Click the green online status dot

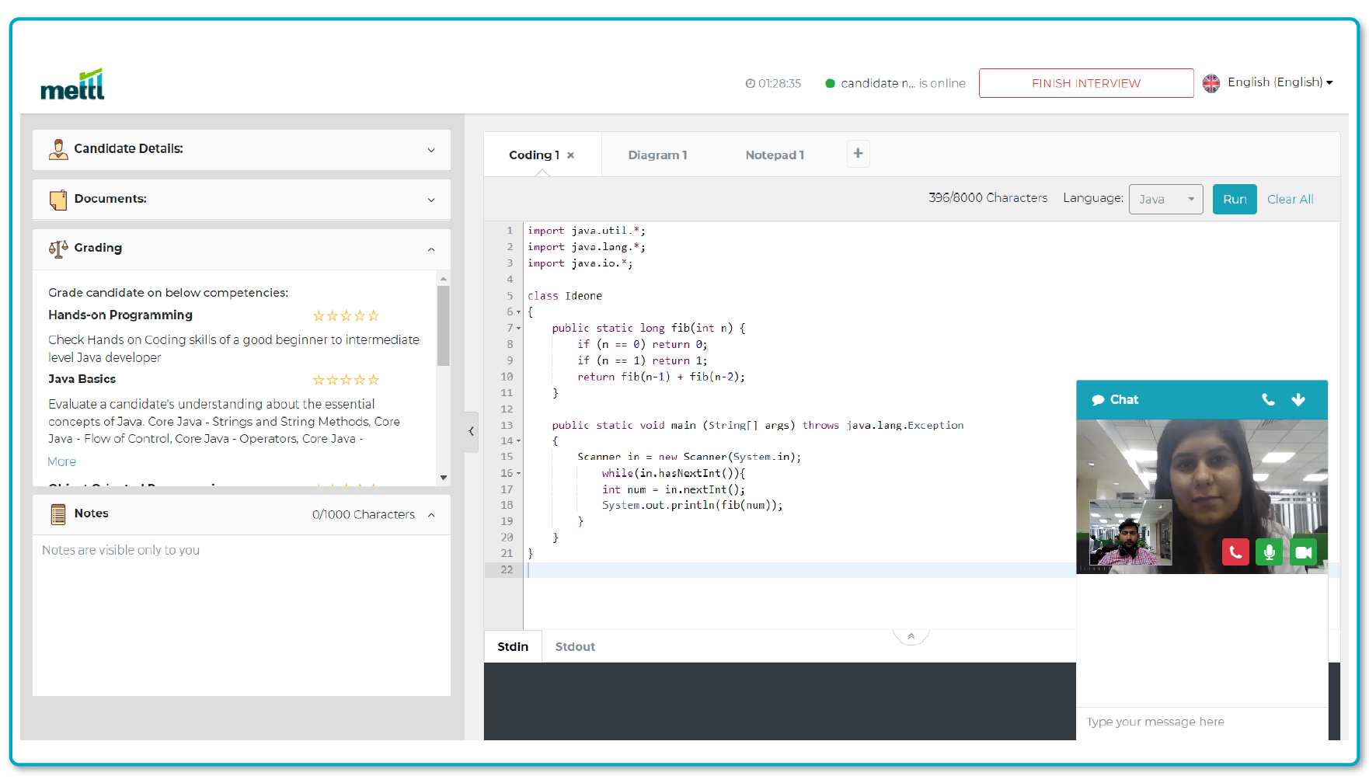(830, 83)
